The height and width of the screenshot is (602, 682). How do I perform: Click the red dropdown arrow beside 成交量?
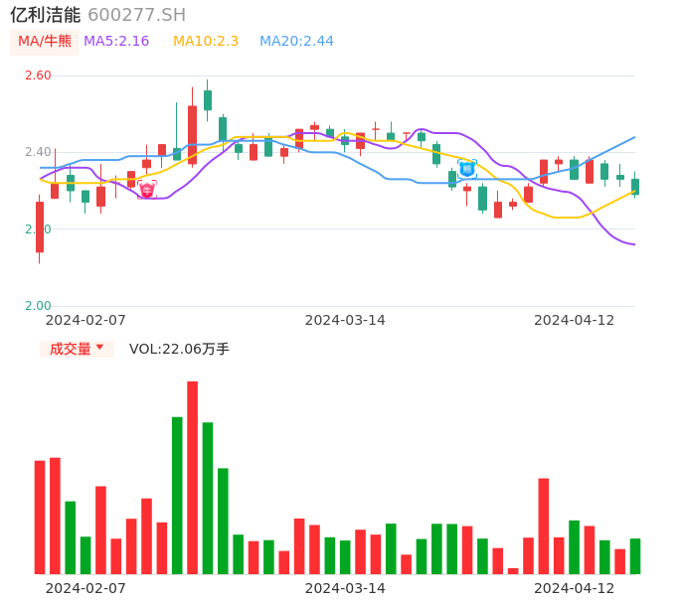pyautogui.click(x=99, y=348)
